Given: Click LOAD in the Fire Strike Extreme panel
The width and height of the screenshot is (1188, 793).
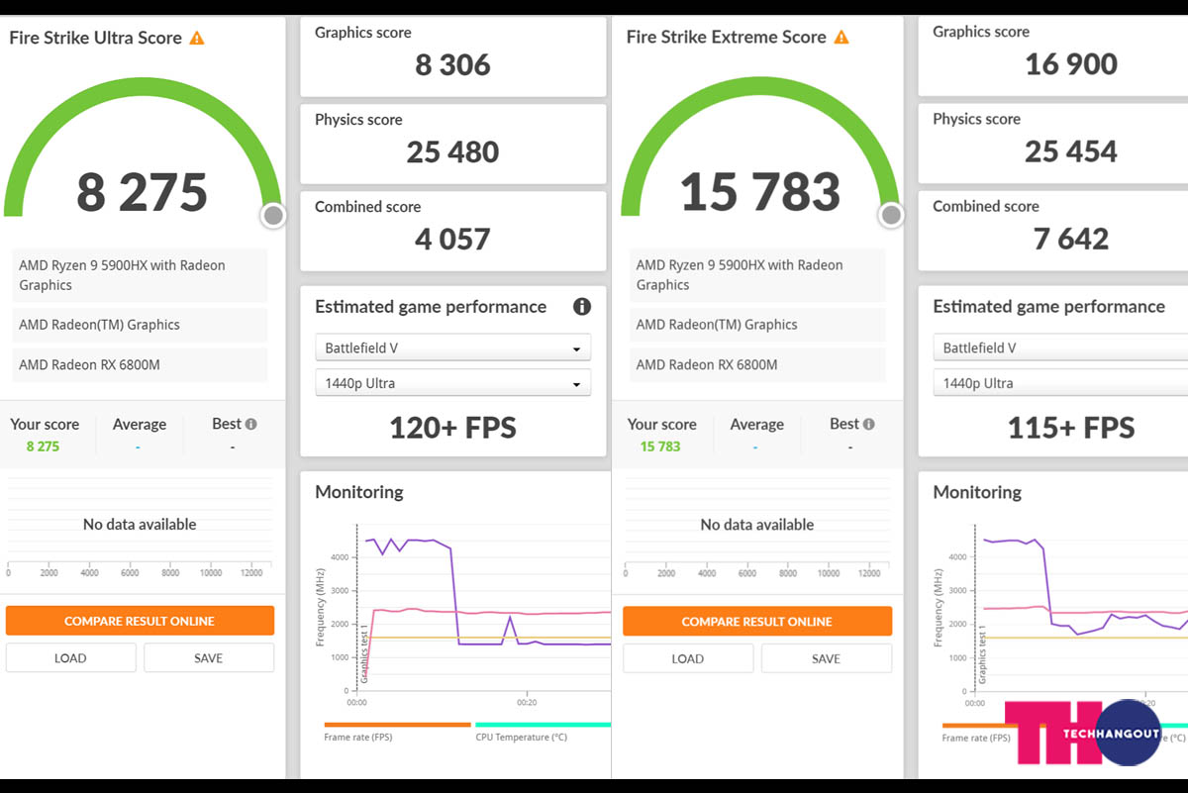Looking at the screenshot, I should (688, 658).
